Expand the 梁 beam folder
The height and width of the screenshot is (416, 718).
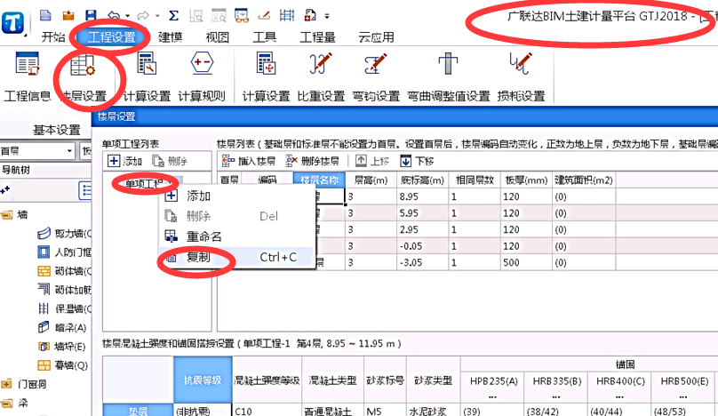(x=6, y=403)
